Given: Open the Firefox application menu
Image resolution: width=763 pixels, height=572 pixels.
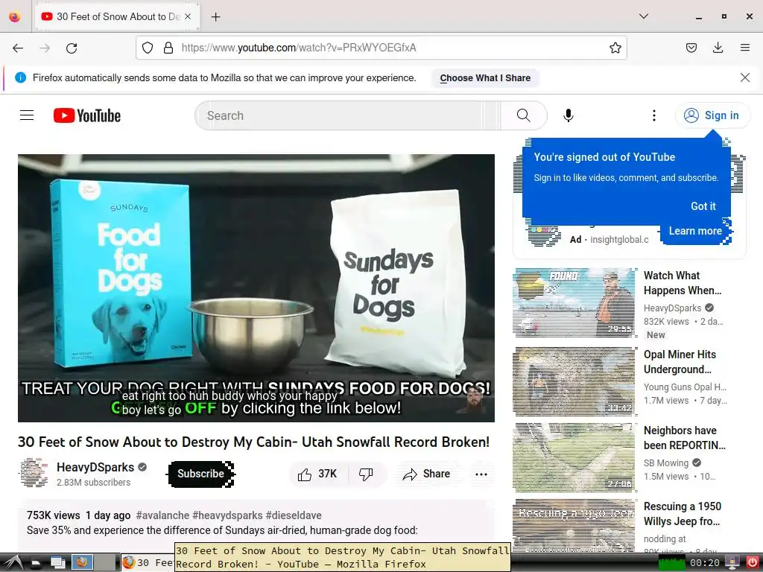Looking at the screenshot, I should click(744, 48).
